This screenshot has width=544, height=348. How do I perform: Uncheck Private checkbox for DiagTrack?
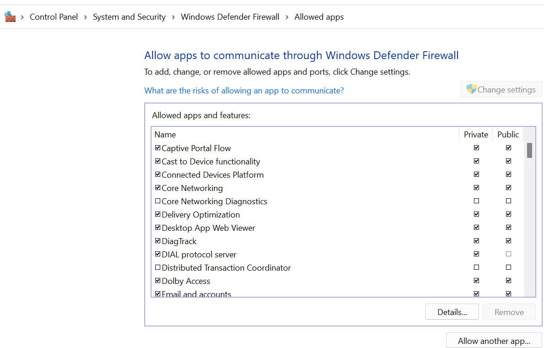coord(476,240)
